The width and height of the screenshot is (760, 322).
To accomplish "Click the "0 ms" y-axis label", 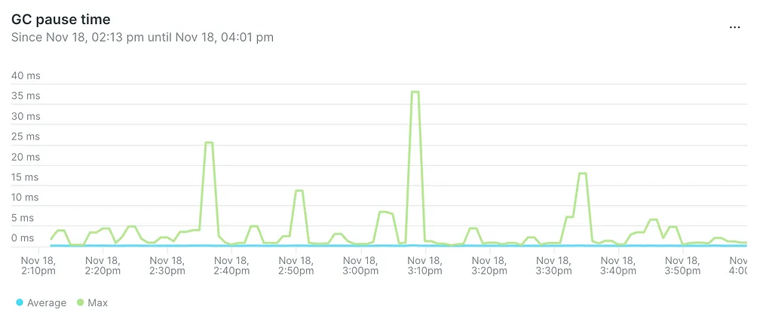I will pyautogui.click(x=23, y=238).
